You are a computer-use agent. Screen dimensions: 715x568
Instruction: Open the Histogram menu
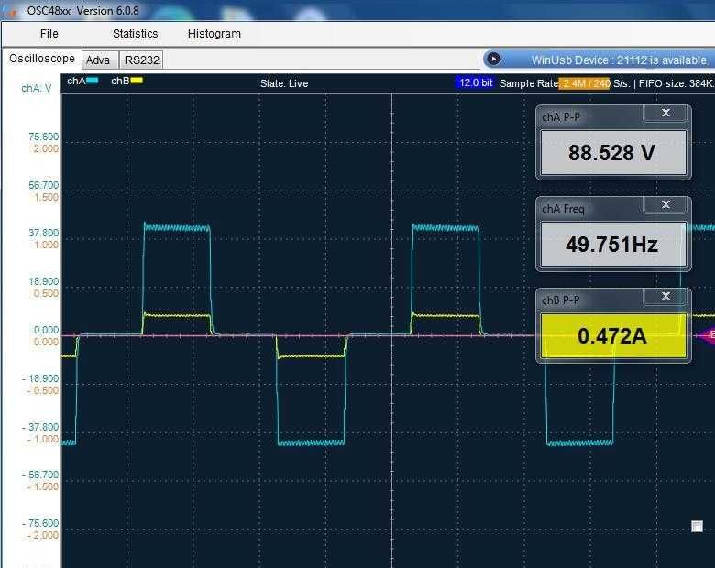tap(214, 34)
